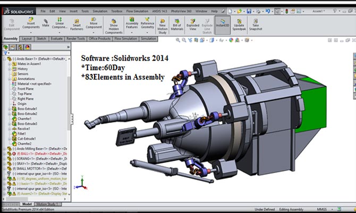Click the Print icon

[x=258, y=11]
